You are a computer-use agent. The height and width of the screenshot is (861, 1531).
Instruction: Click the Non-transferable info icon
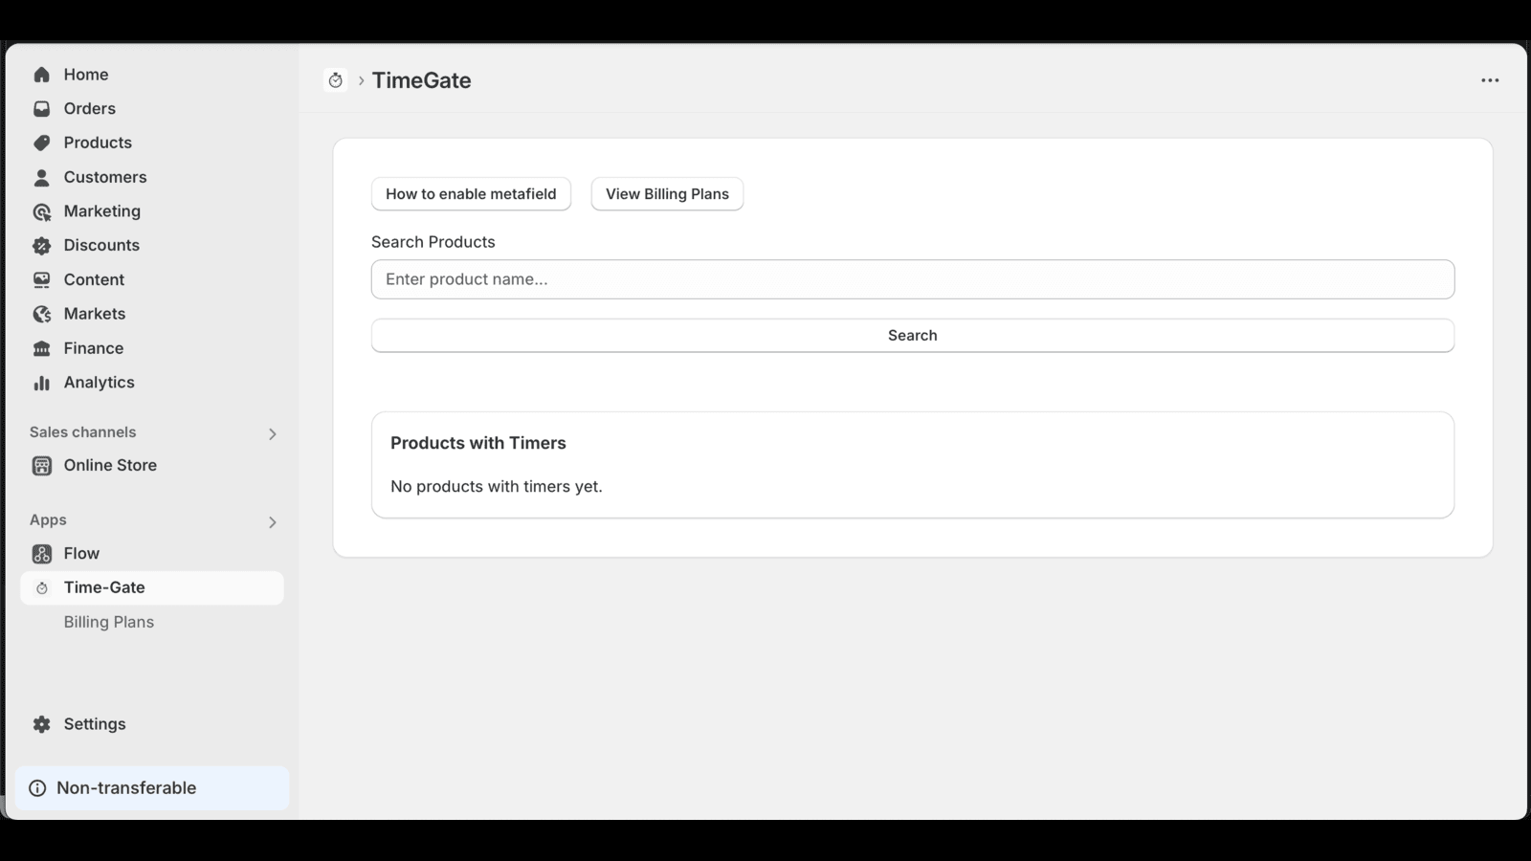[37, 788]
